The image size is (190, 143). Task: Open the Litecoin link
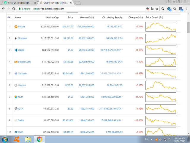(x=22, y=85)
